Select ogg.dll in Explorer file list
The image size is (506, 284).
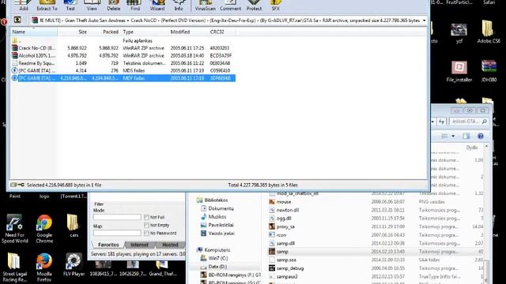point(280,219)
